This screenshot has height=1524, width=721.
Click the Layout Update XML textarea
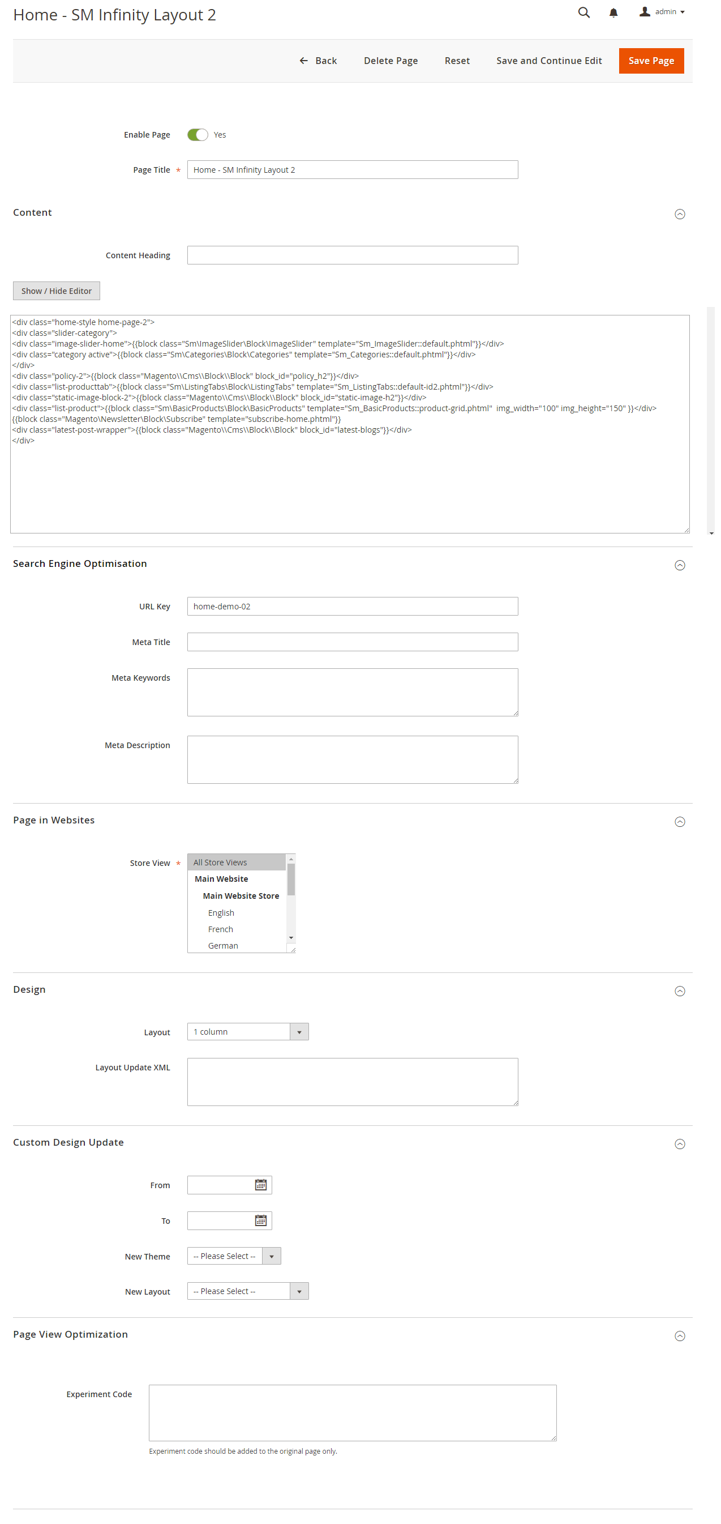352,1082
